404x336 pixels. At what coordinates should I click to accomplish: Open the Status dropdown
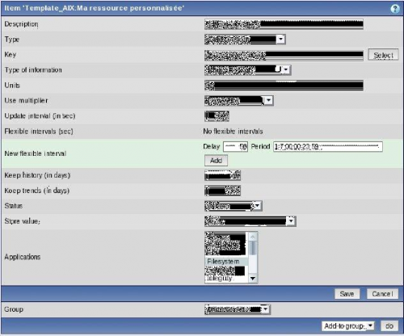[x=233, y=206]
